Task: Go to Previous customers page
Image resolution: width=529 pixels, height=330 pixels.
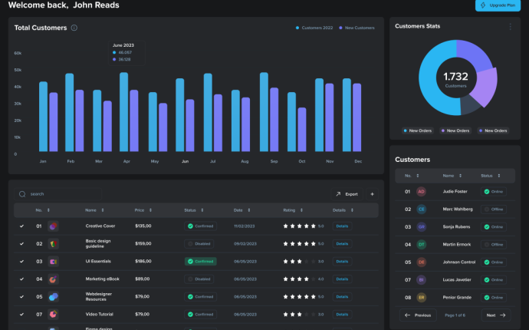Action: (x=418, y=315)
